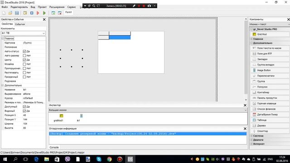The height and width of the screenshot is (163, 290).
Task: Select the Ползунок component
Action: click(x=270, y=87)
